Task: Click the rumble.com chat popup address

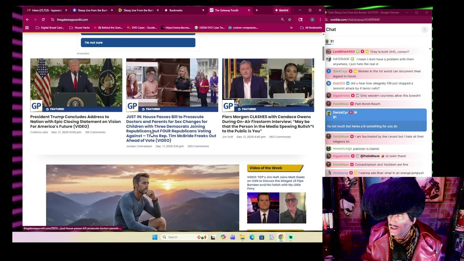Action: click(355, 20)
